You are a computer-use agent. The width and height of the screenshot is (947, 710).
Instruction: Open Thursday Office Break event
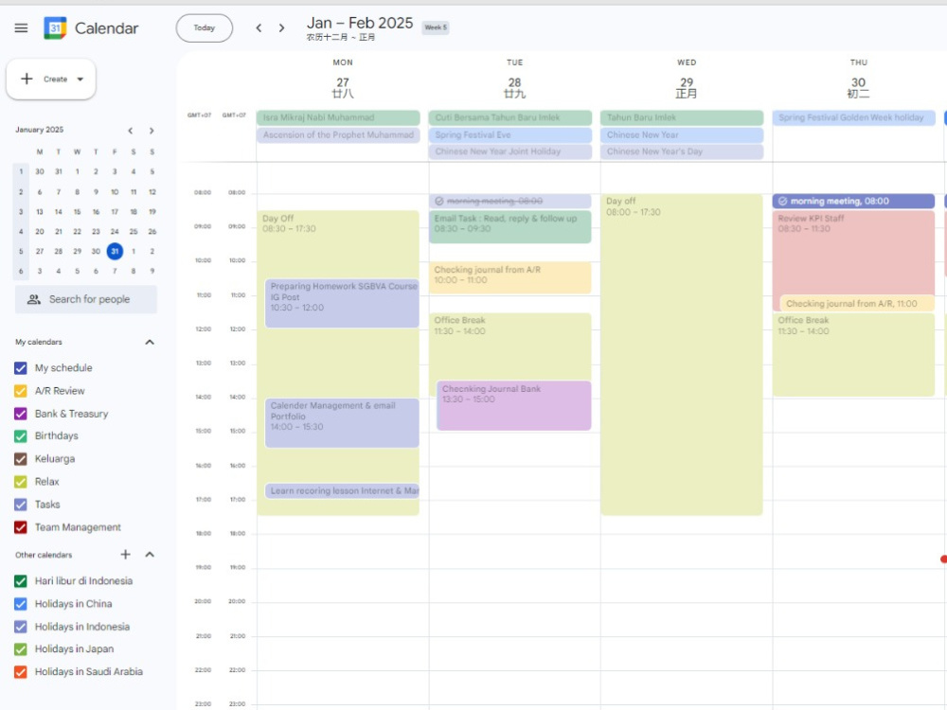coord(853,354)
